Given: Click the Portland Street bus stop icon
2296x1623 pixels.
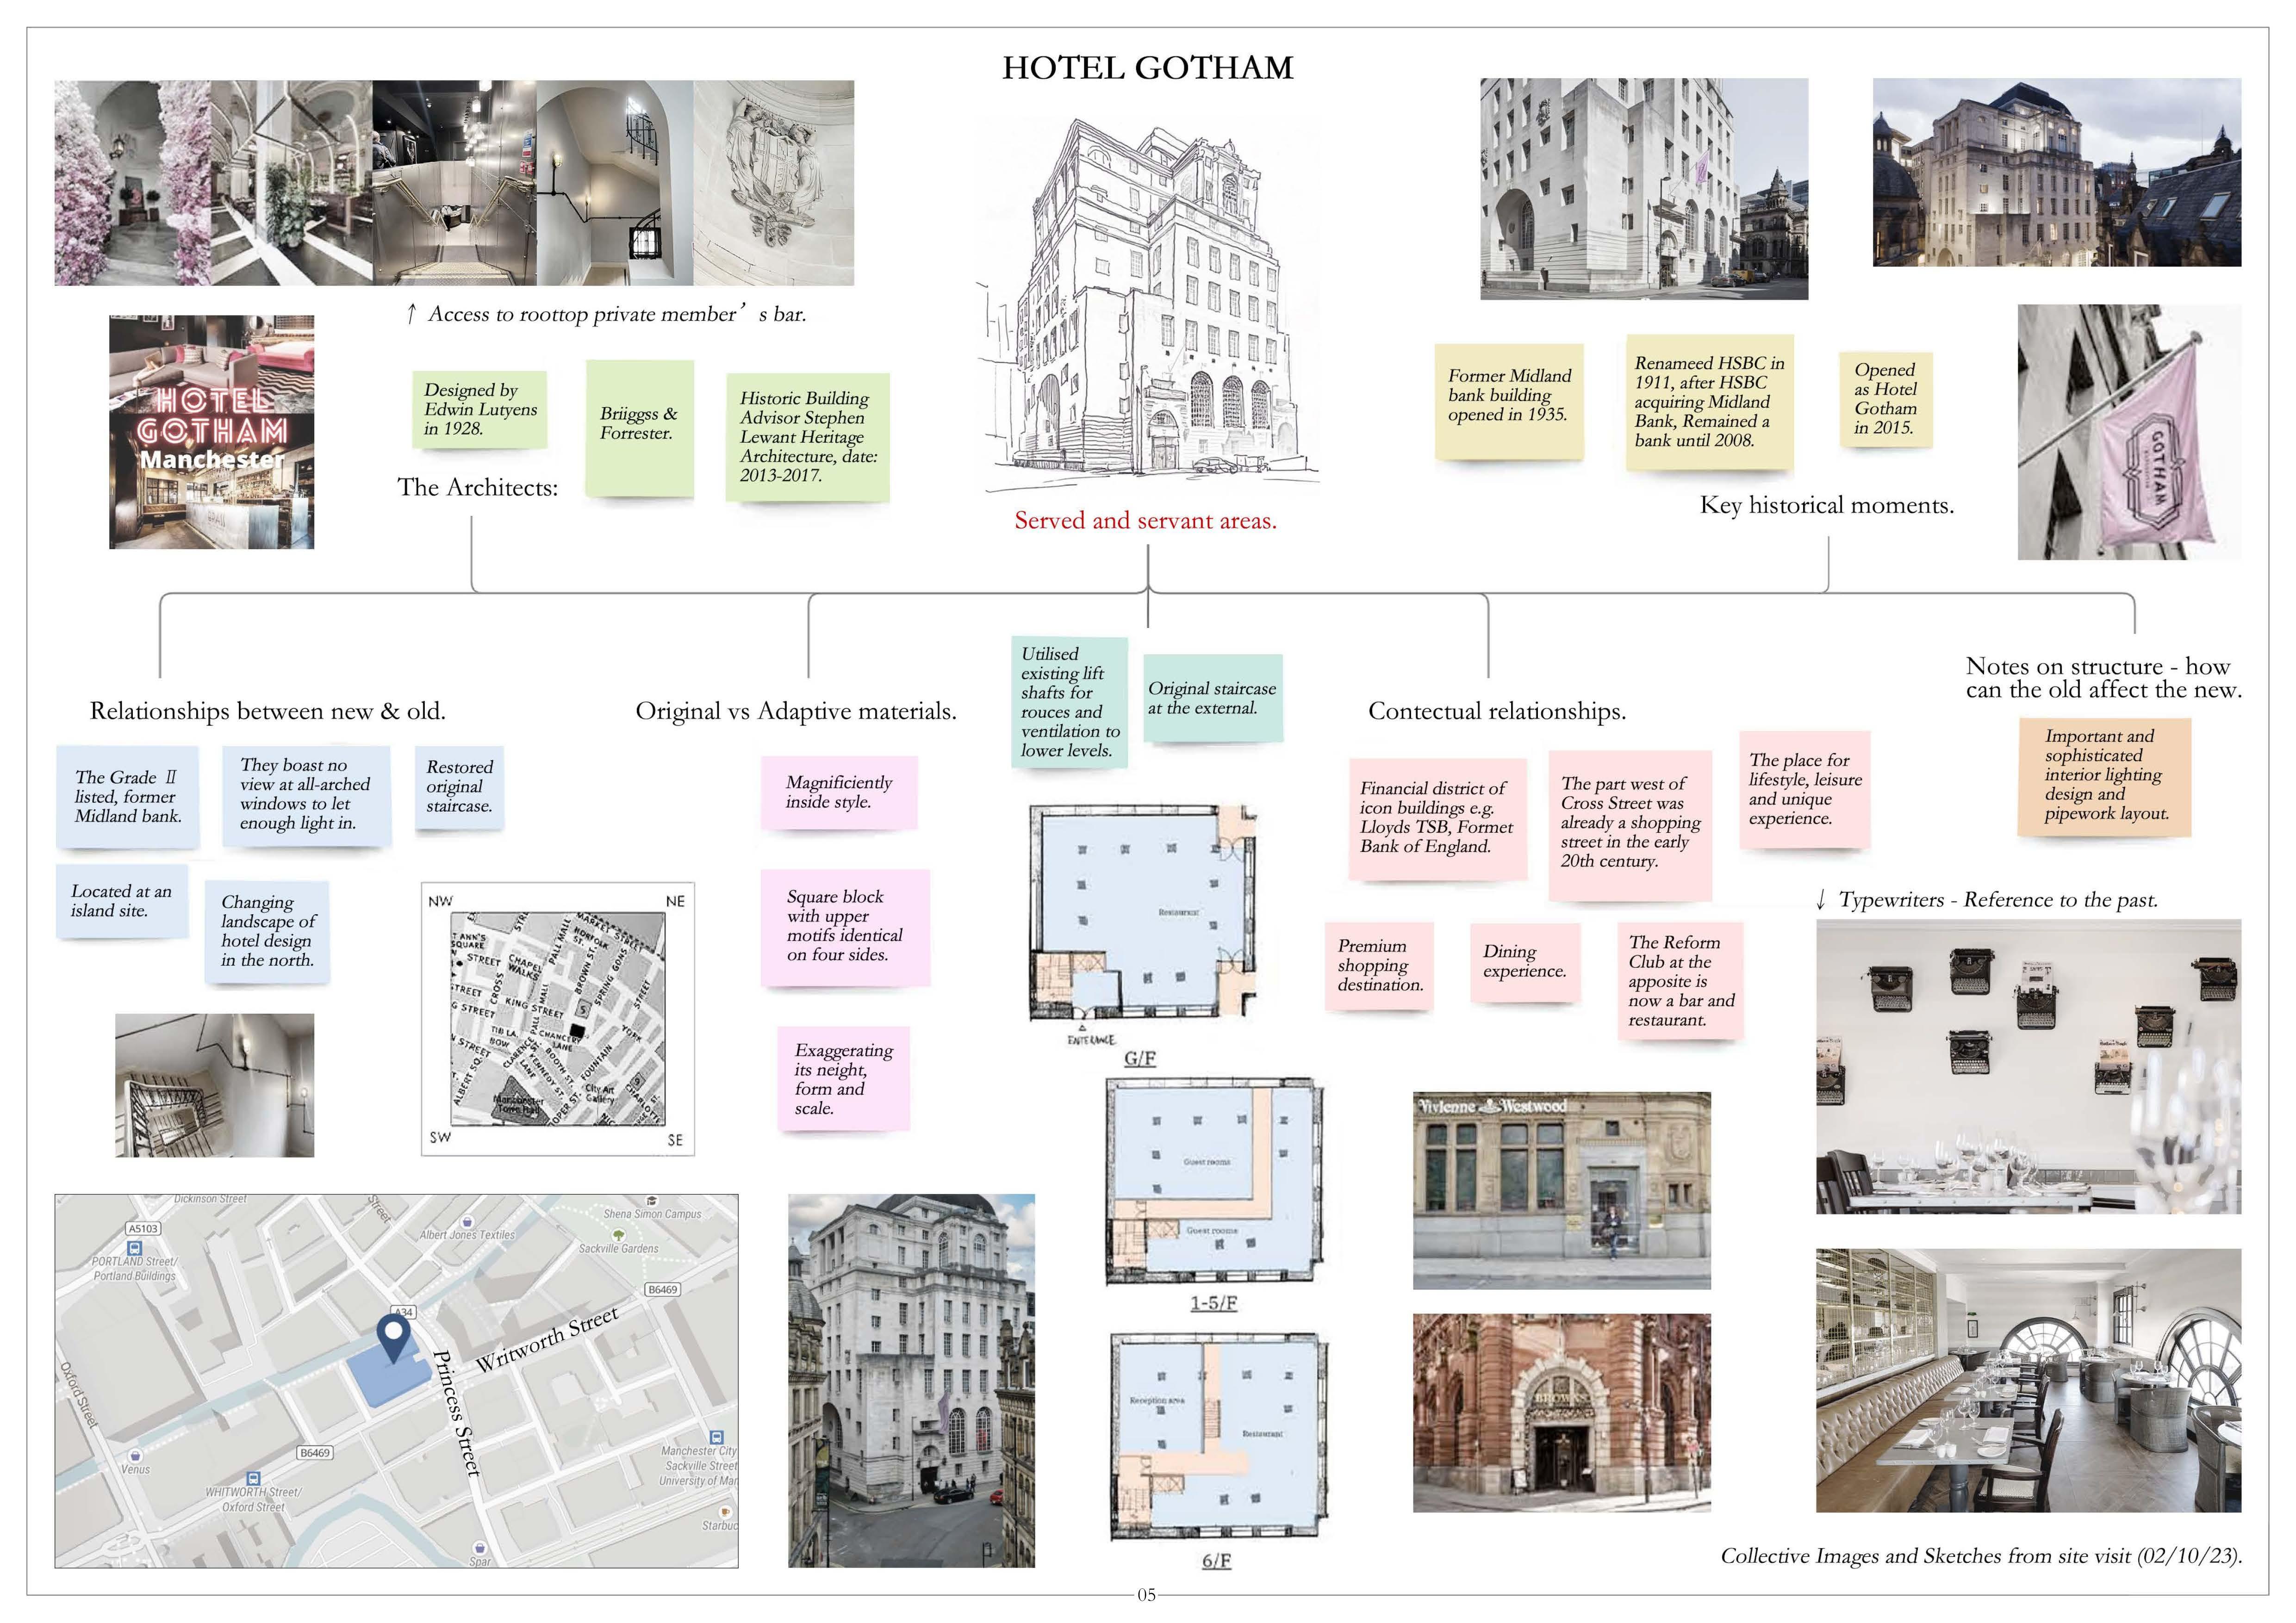Looking at the screenshot, I should pos(135,1248).
